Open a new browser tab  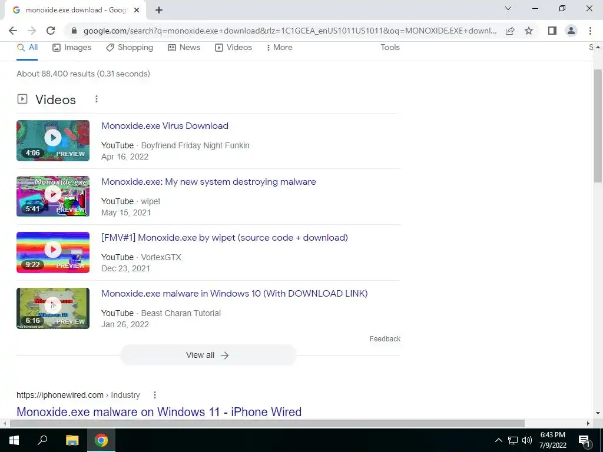pyautogui.click(x=159, y=10)
